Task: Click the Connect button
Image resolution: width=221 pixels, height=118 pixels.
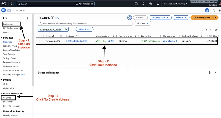Action: (140, 17)
